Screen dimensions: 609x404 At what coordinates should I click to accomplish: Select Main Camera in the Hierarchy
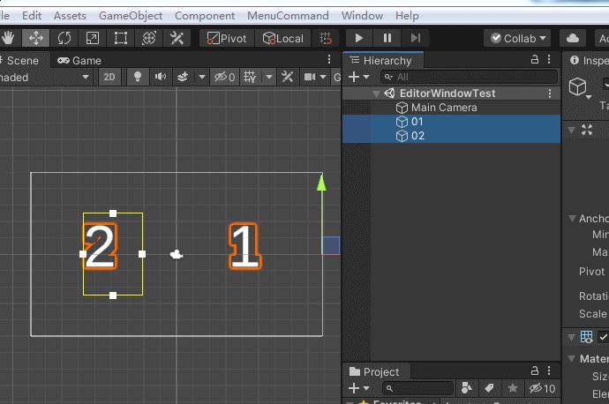443,108
